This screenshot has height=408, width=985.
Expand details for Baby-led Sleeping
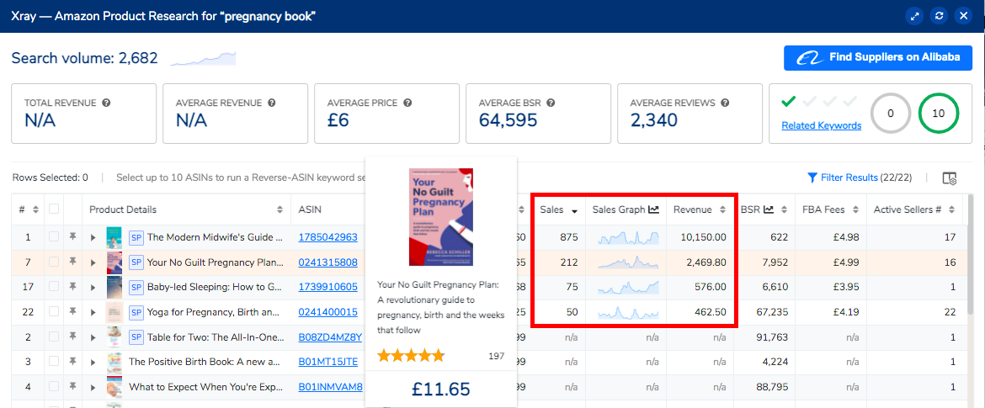tap(93, 287)
